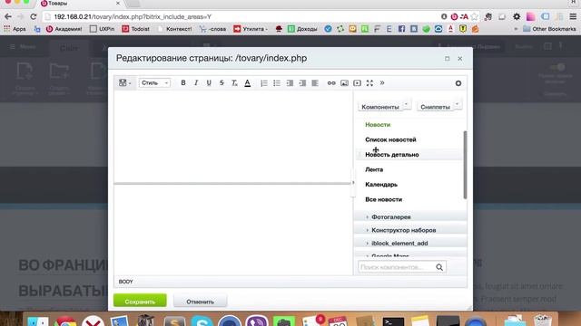Insert a hyperlink via link icon

click(331, 82)
